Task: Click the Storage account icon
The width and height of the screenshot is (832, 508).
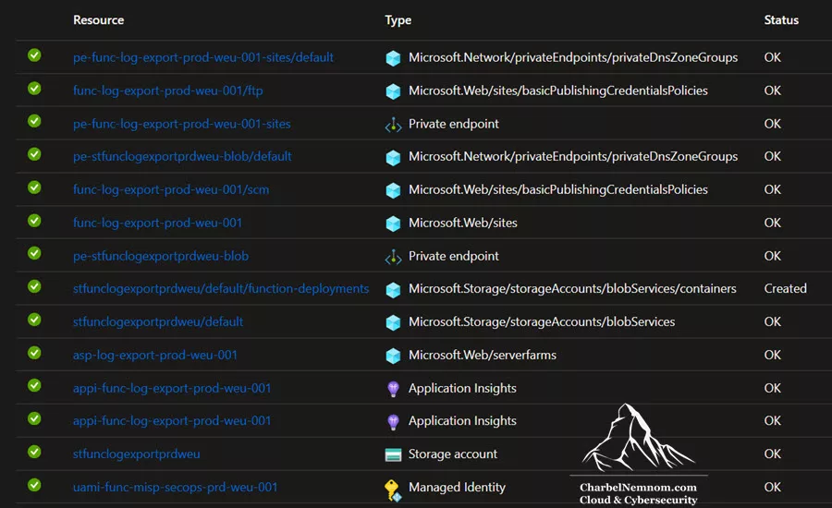Action: point(393,454)
